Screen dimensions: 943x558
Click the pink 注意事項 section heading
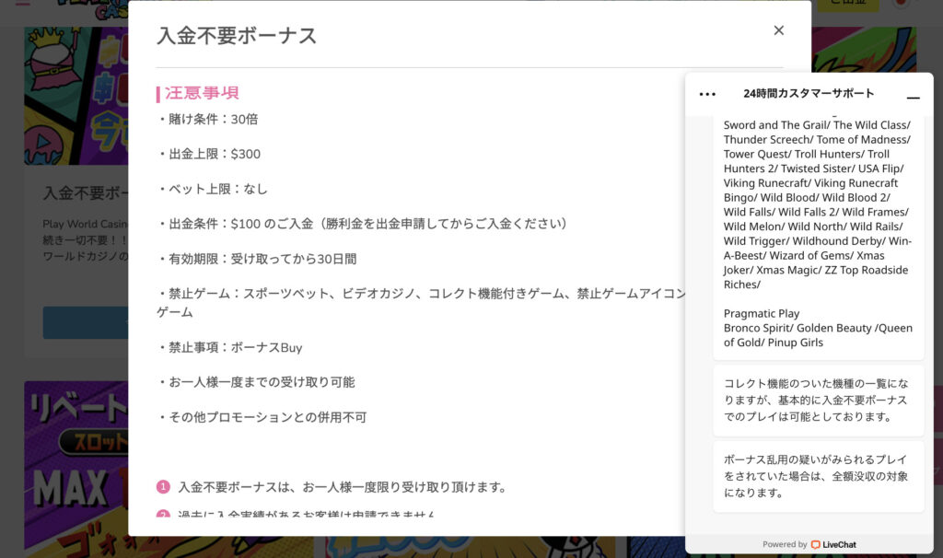pyautogui.click(x=202, y=93)
